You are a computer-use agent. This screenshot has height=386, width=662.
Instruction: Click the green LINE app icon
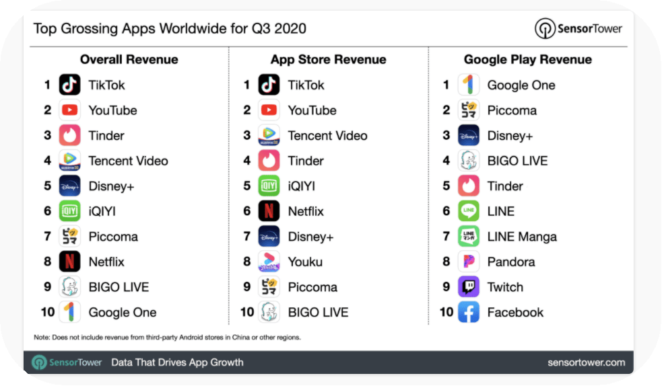(x=469, y=211)
